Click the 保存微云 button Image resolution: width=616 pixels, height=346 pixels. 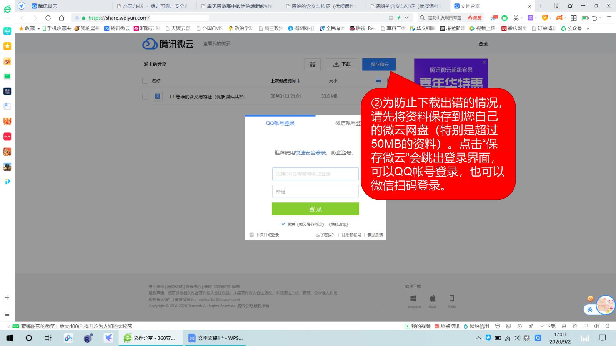coord(379,64)
